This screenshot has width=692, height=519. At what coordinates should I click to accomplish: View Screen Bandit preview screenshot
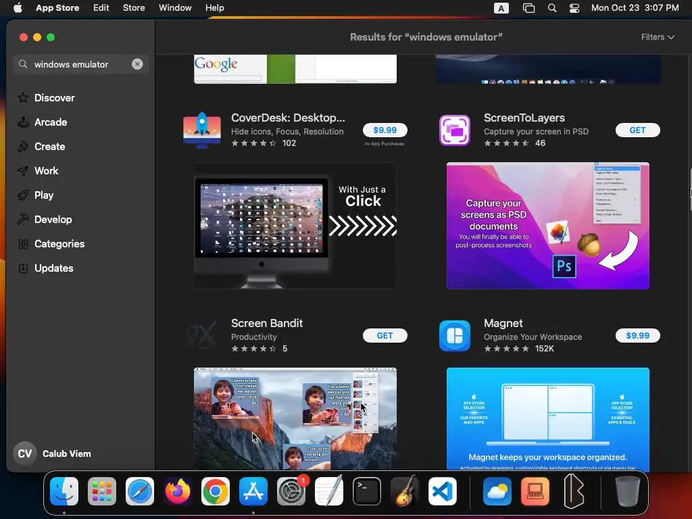point(295,418)
